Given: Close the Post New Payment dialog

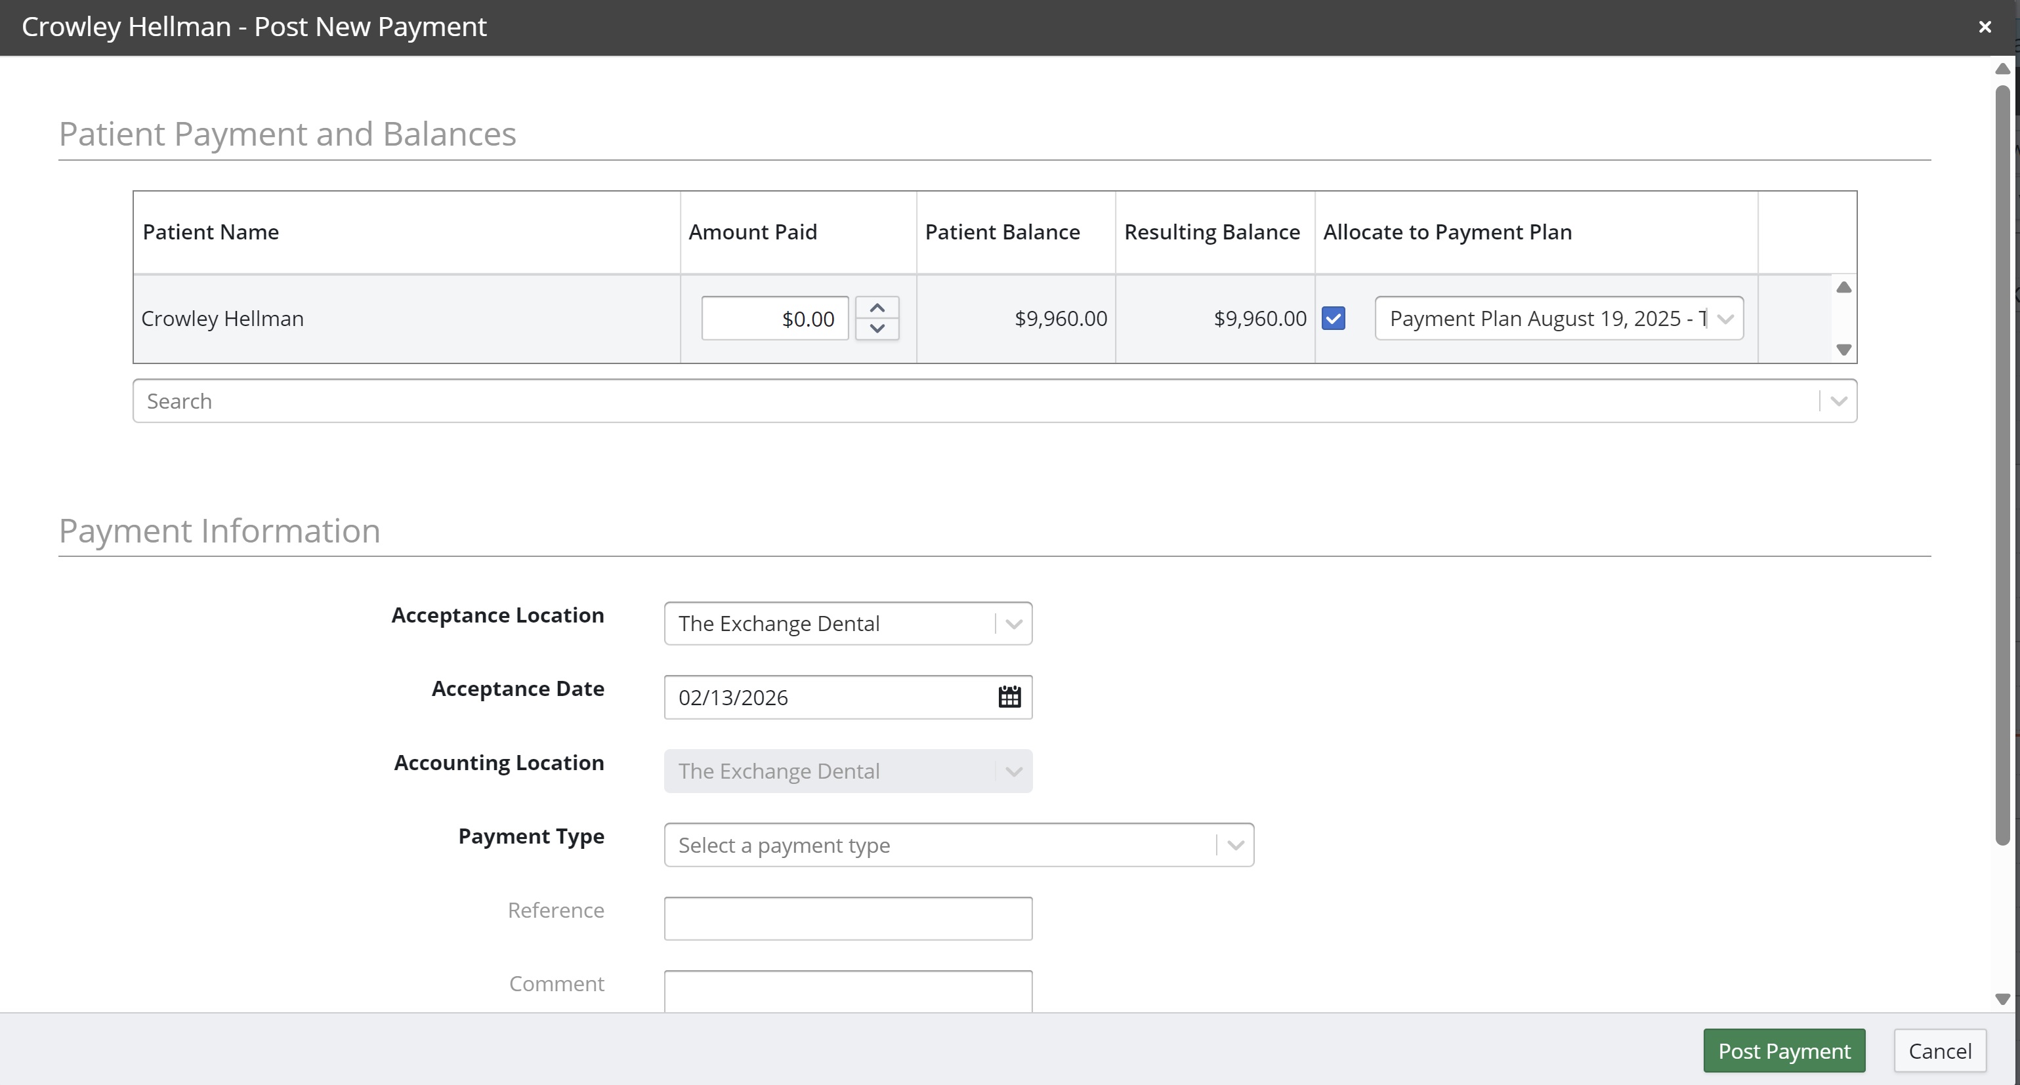Looking at the screenshot, I should 1985,28.
